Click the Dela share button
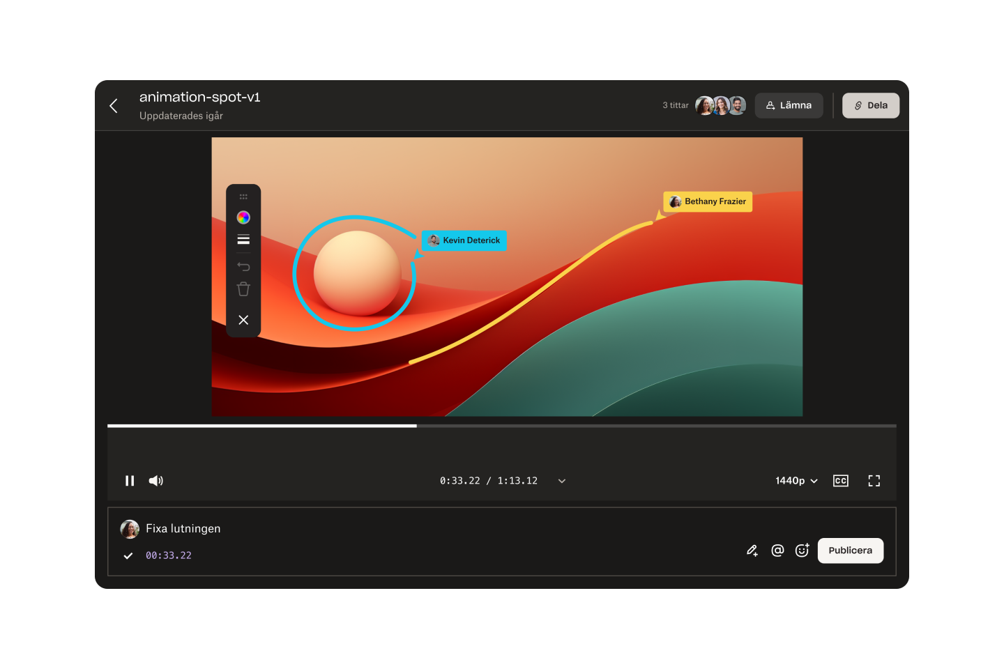 [871, 105]
